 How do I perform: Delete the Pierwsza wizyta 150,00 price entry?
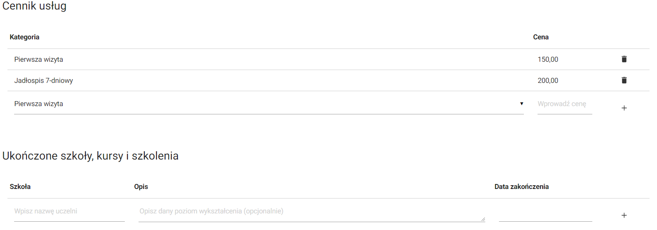pos(624,59)
